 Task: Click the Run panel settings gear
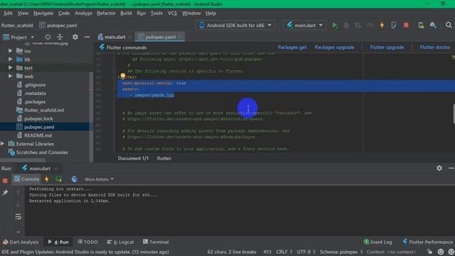(439, 168)
